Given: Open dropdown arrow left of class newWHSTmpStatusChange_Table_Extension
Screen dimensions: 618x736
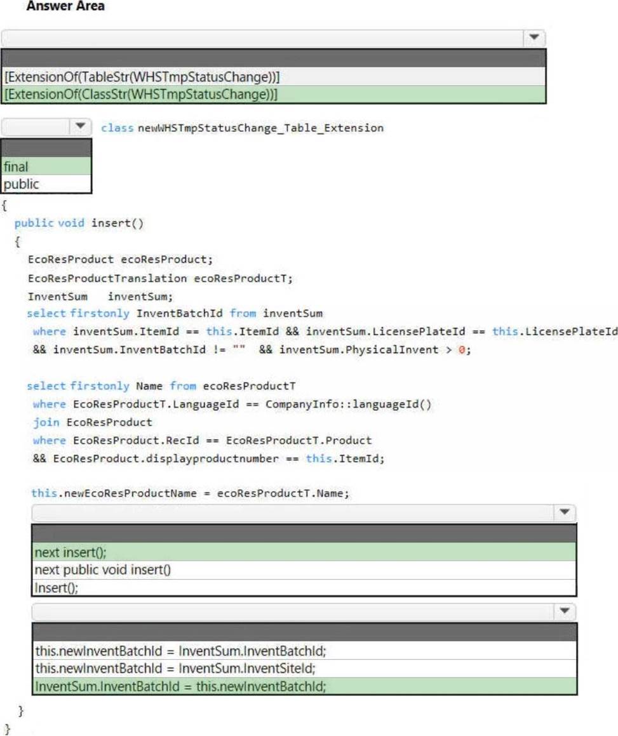Looking at the screenshot, I should tap(80, 126).
